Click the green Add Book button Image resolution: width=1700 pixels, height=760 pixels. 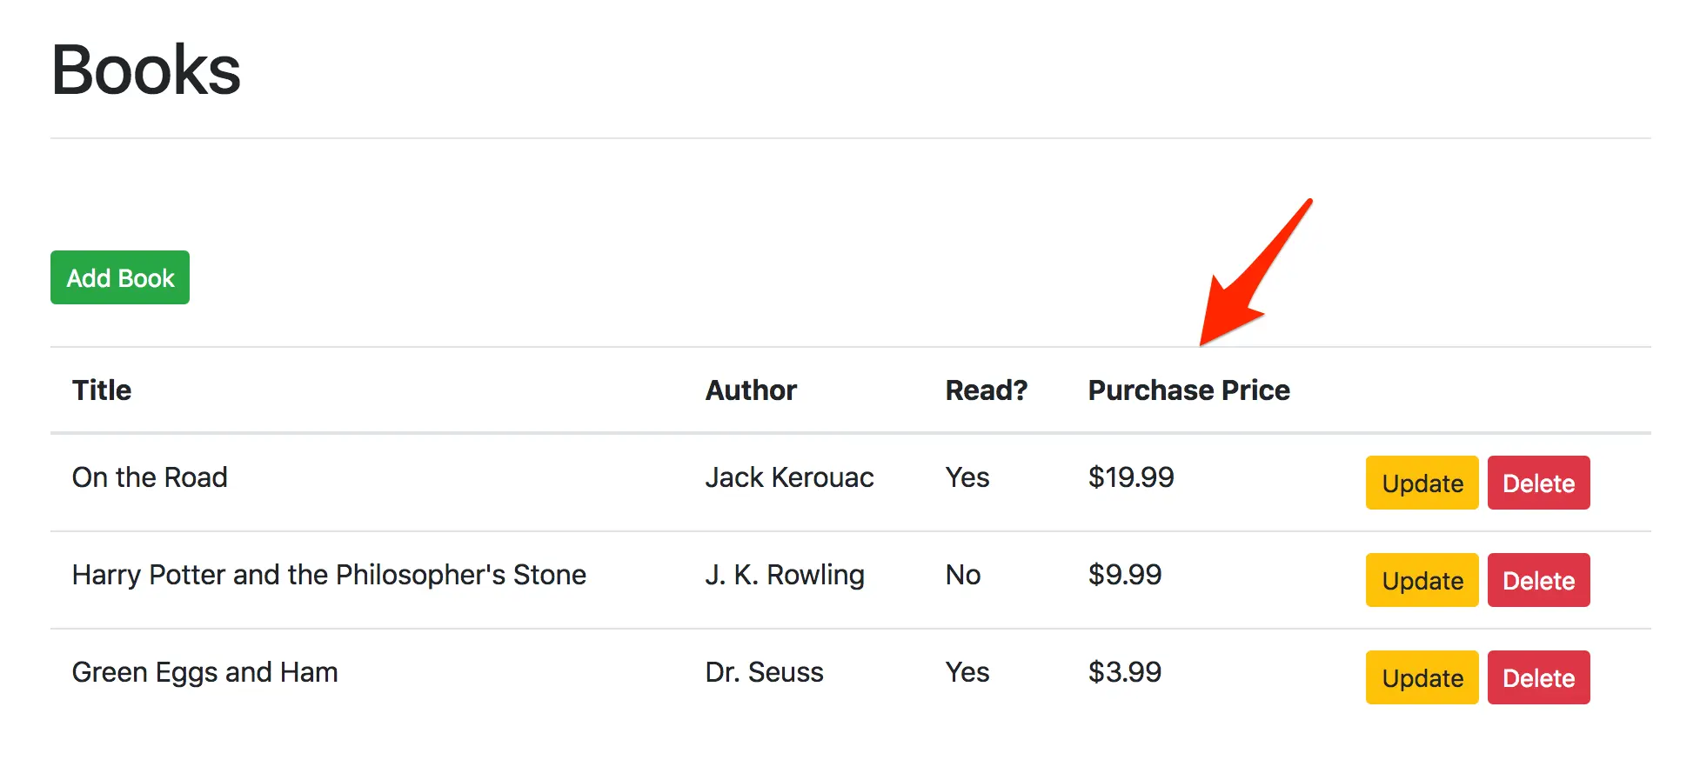120,277
